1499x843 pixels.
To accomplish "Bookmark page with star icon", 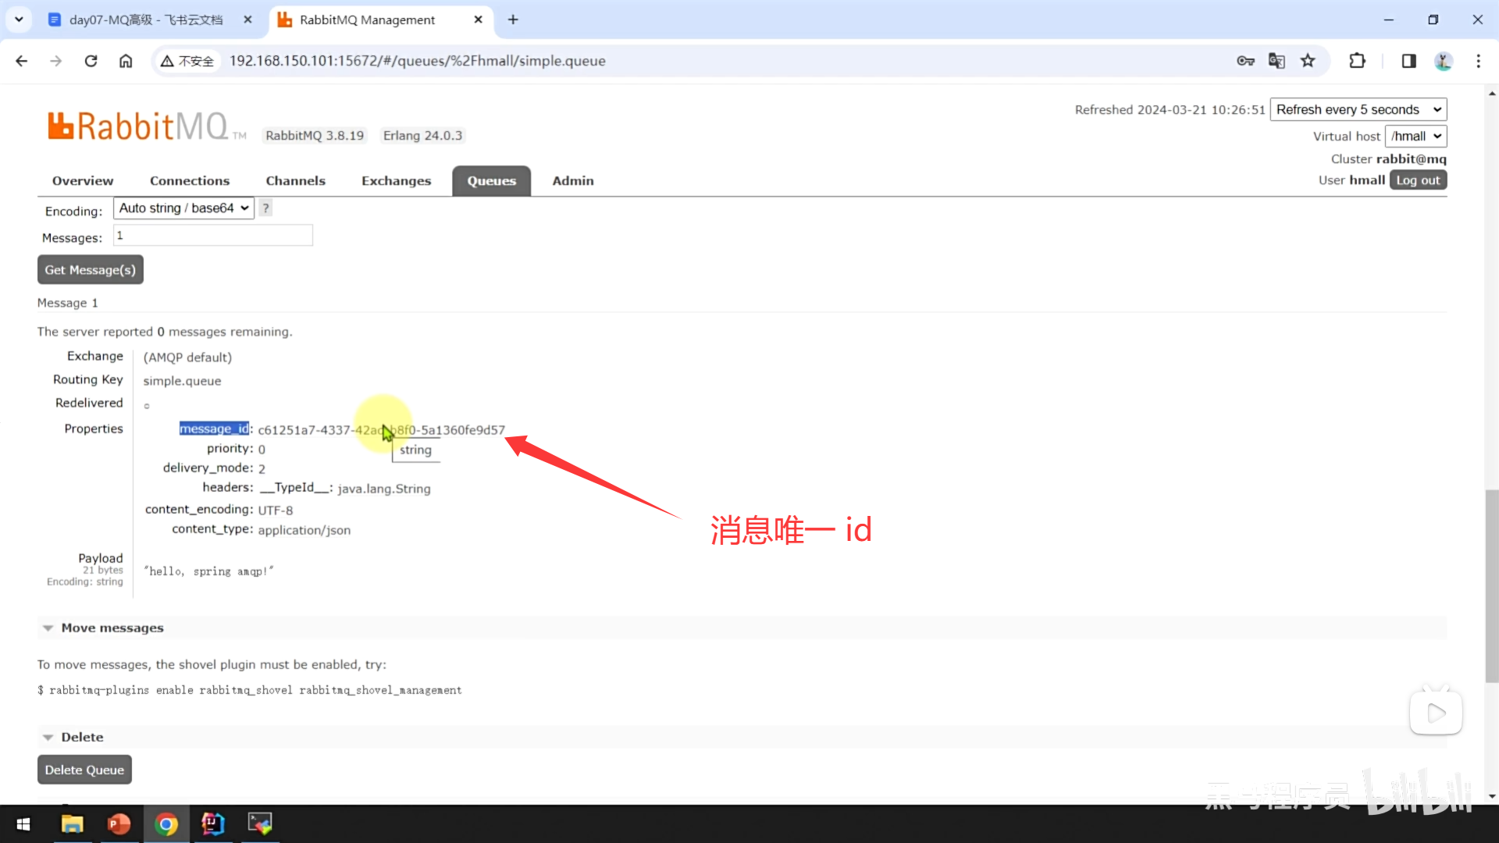I will coord(1308,61).
